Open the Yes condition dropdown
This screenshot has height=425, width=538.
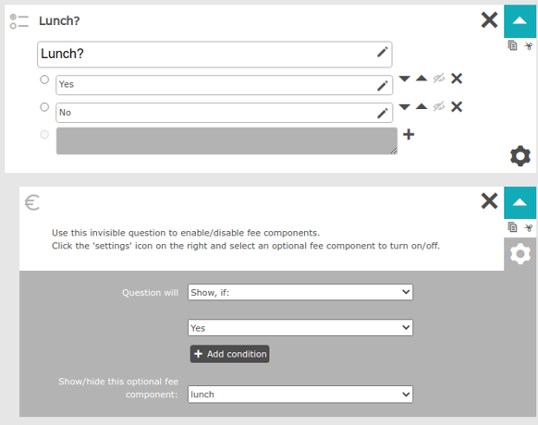click(300, 328)
